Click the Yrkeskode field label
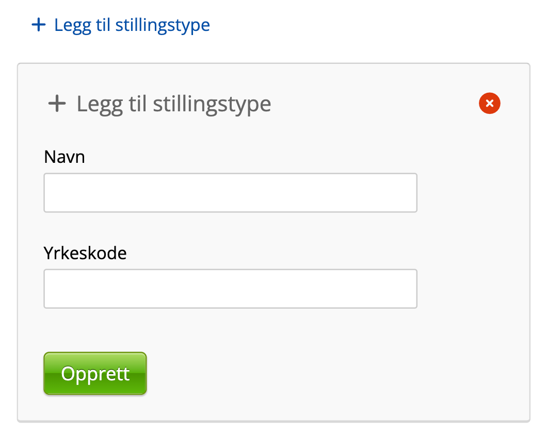Viewport: 546px width, 437px height. click(x=85, y=253)
